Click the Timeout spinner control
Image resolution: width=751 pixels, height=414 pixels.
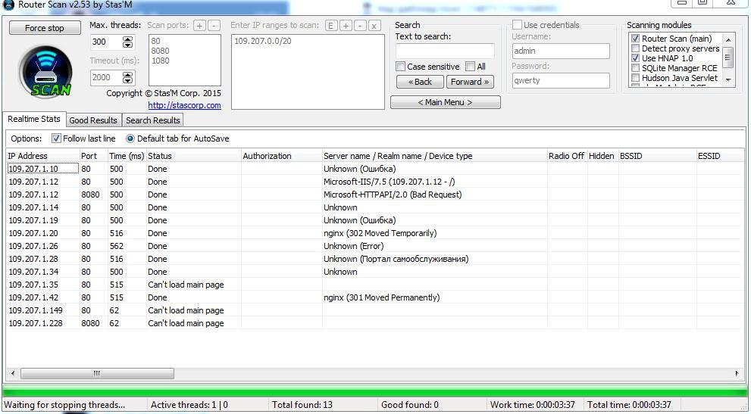tap(128, 77)
